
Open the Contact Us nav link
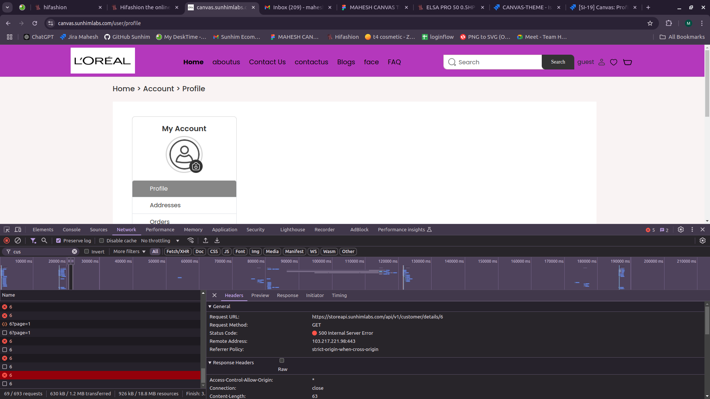267,62
